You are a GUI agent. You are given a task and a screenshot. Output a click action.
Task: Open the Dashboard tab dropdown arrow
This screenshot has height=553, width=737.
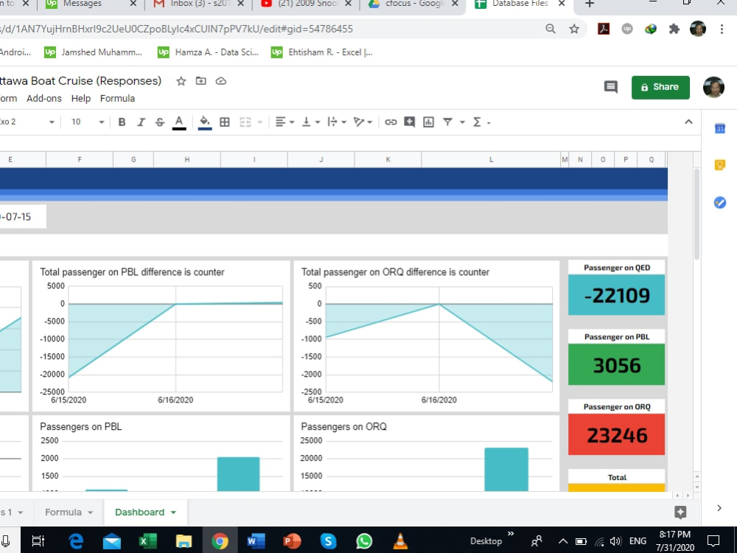tap(173, 512)
